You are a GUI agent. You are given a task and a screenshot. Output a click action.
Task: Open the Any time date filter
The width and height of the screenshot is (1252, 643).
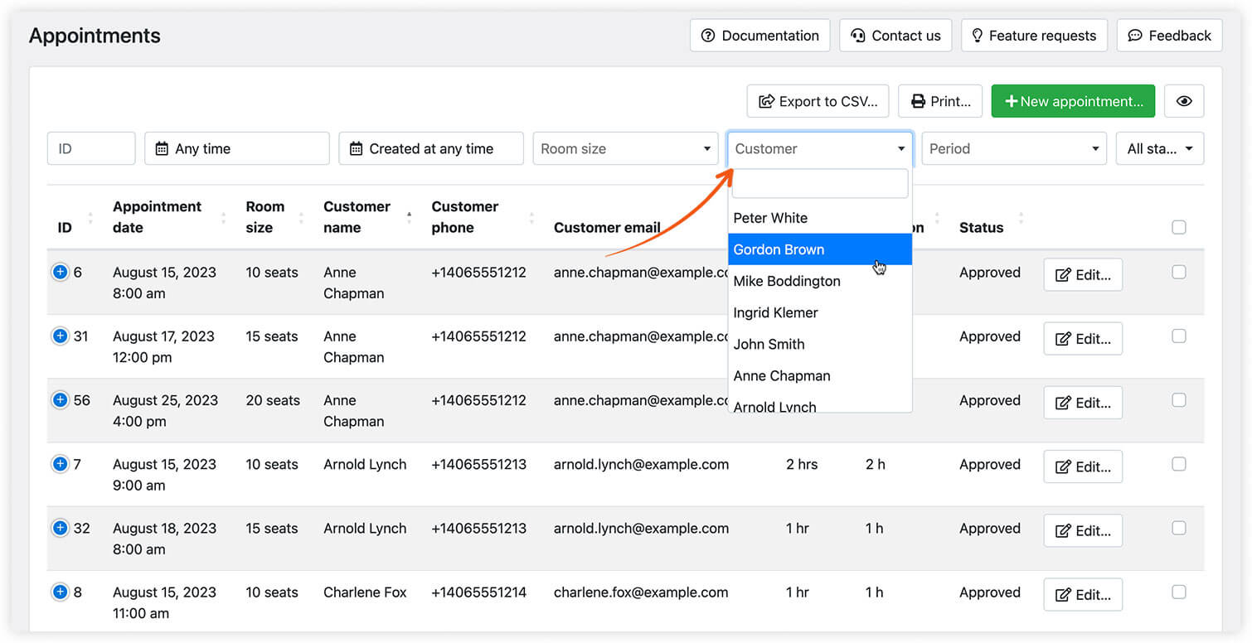(x=237, y=148)
